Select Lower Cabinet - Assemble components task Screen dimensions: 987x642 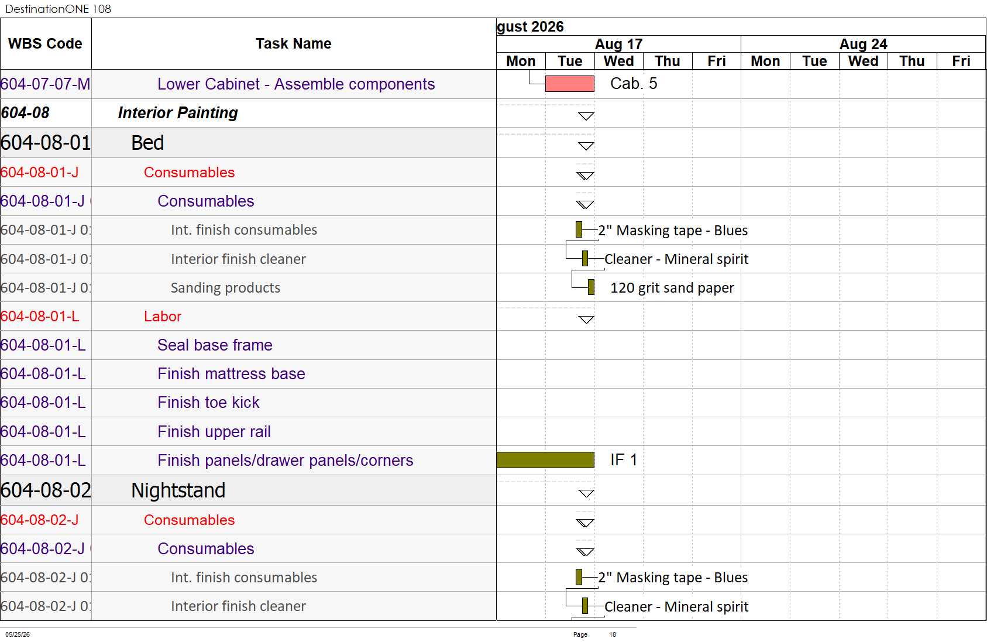pyautogui.click(x=296, y=84)
